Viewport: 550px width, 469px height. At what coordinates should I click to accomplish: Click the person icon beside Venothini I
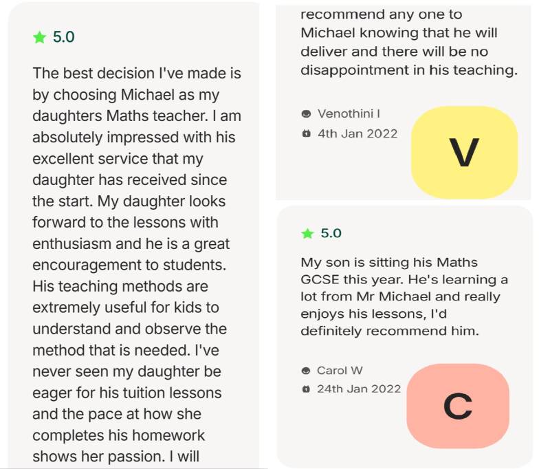click(x=306, y=113)
